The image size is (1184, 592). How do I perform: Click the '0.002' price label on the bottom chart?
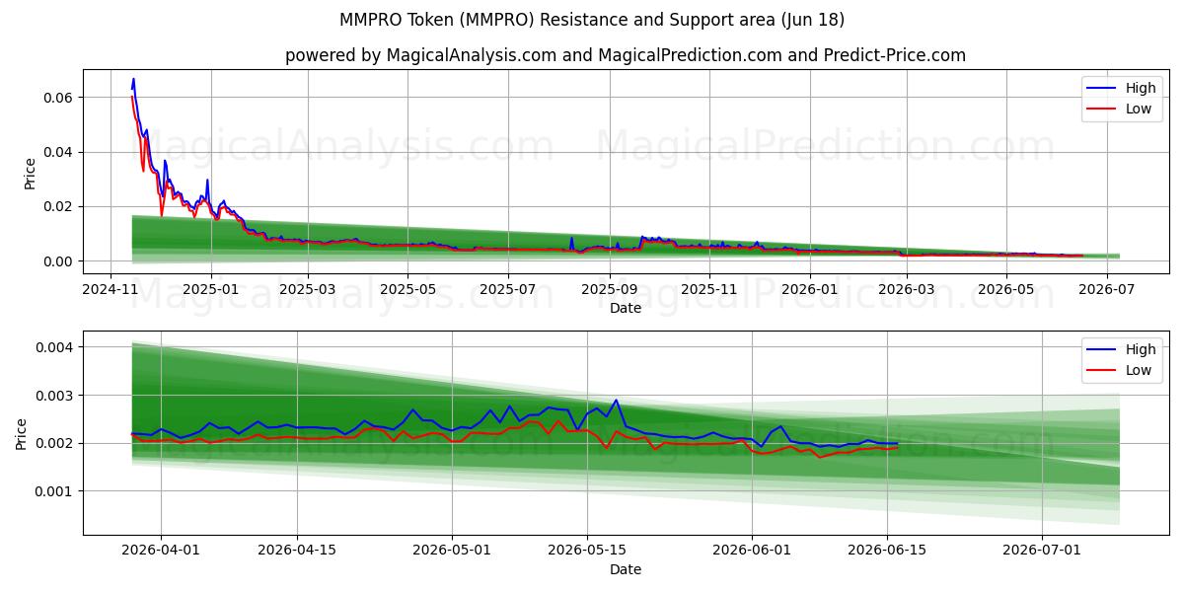coord(53,443)
